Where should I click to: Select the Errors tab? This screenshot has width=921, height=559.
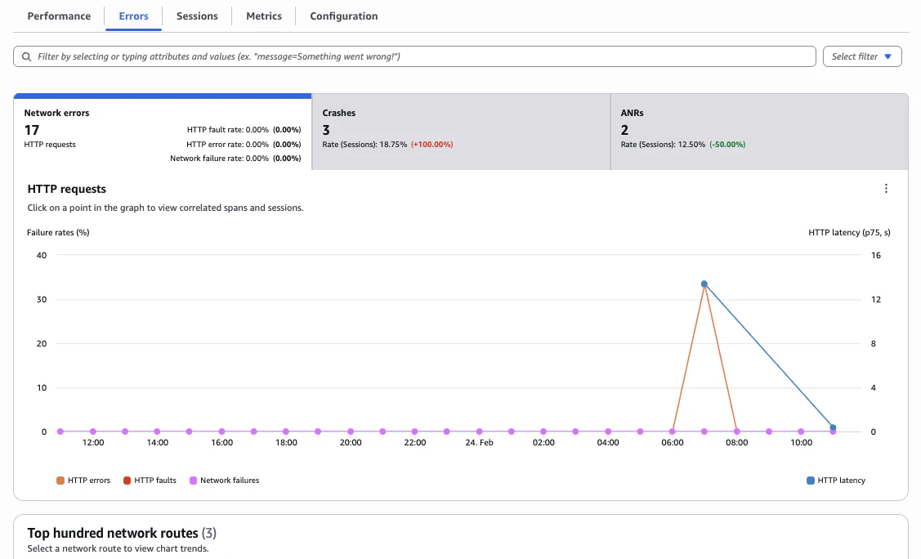pos(133,16)
